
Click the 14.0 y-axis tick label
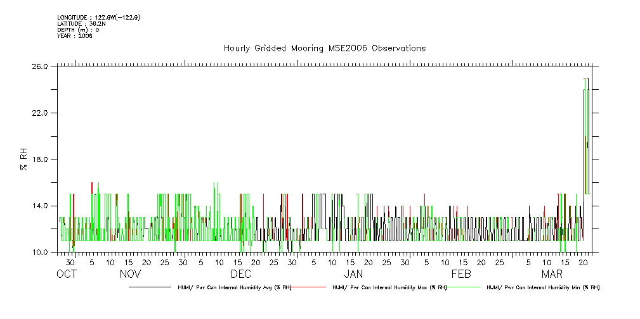41,206
